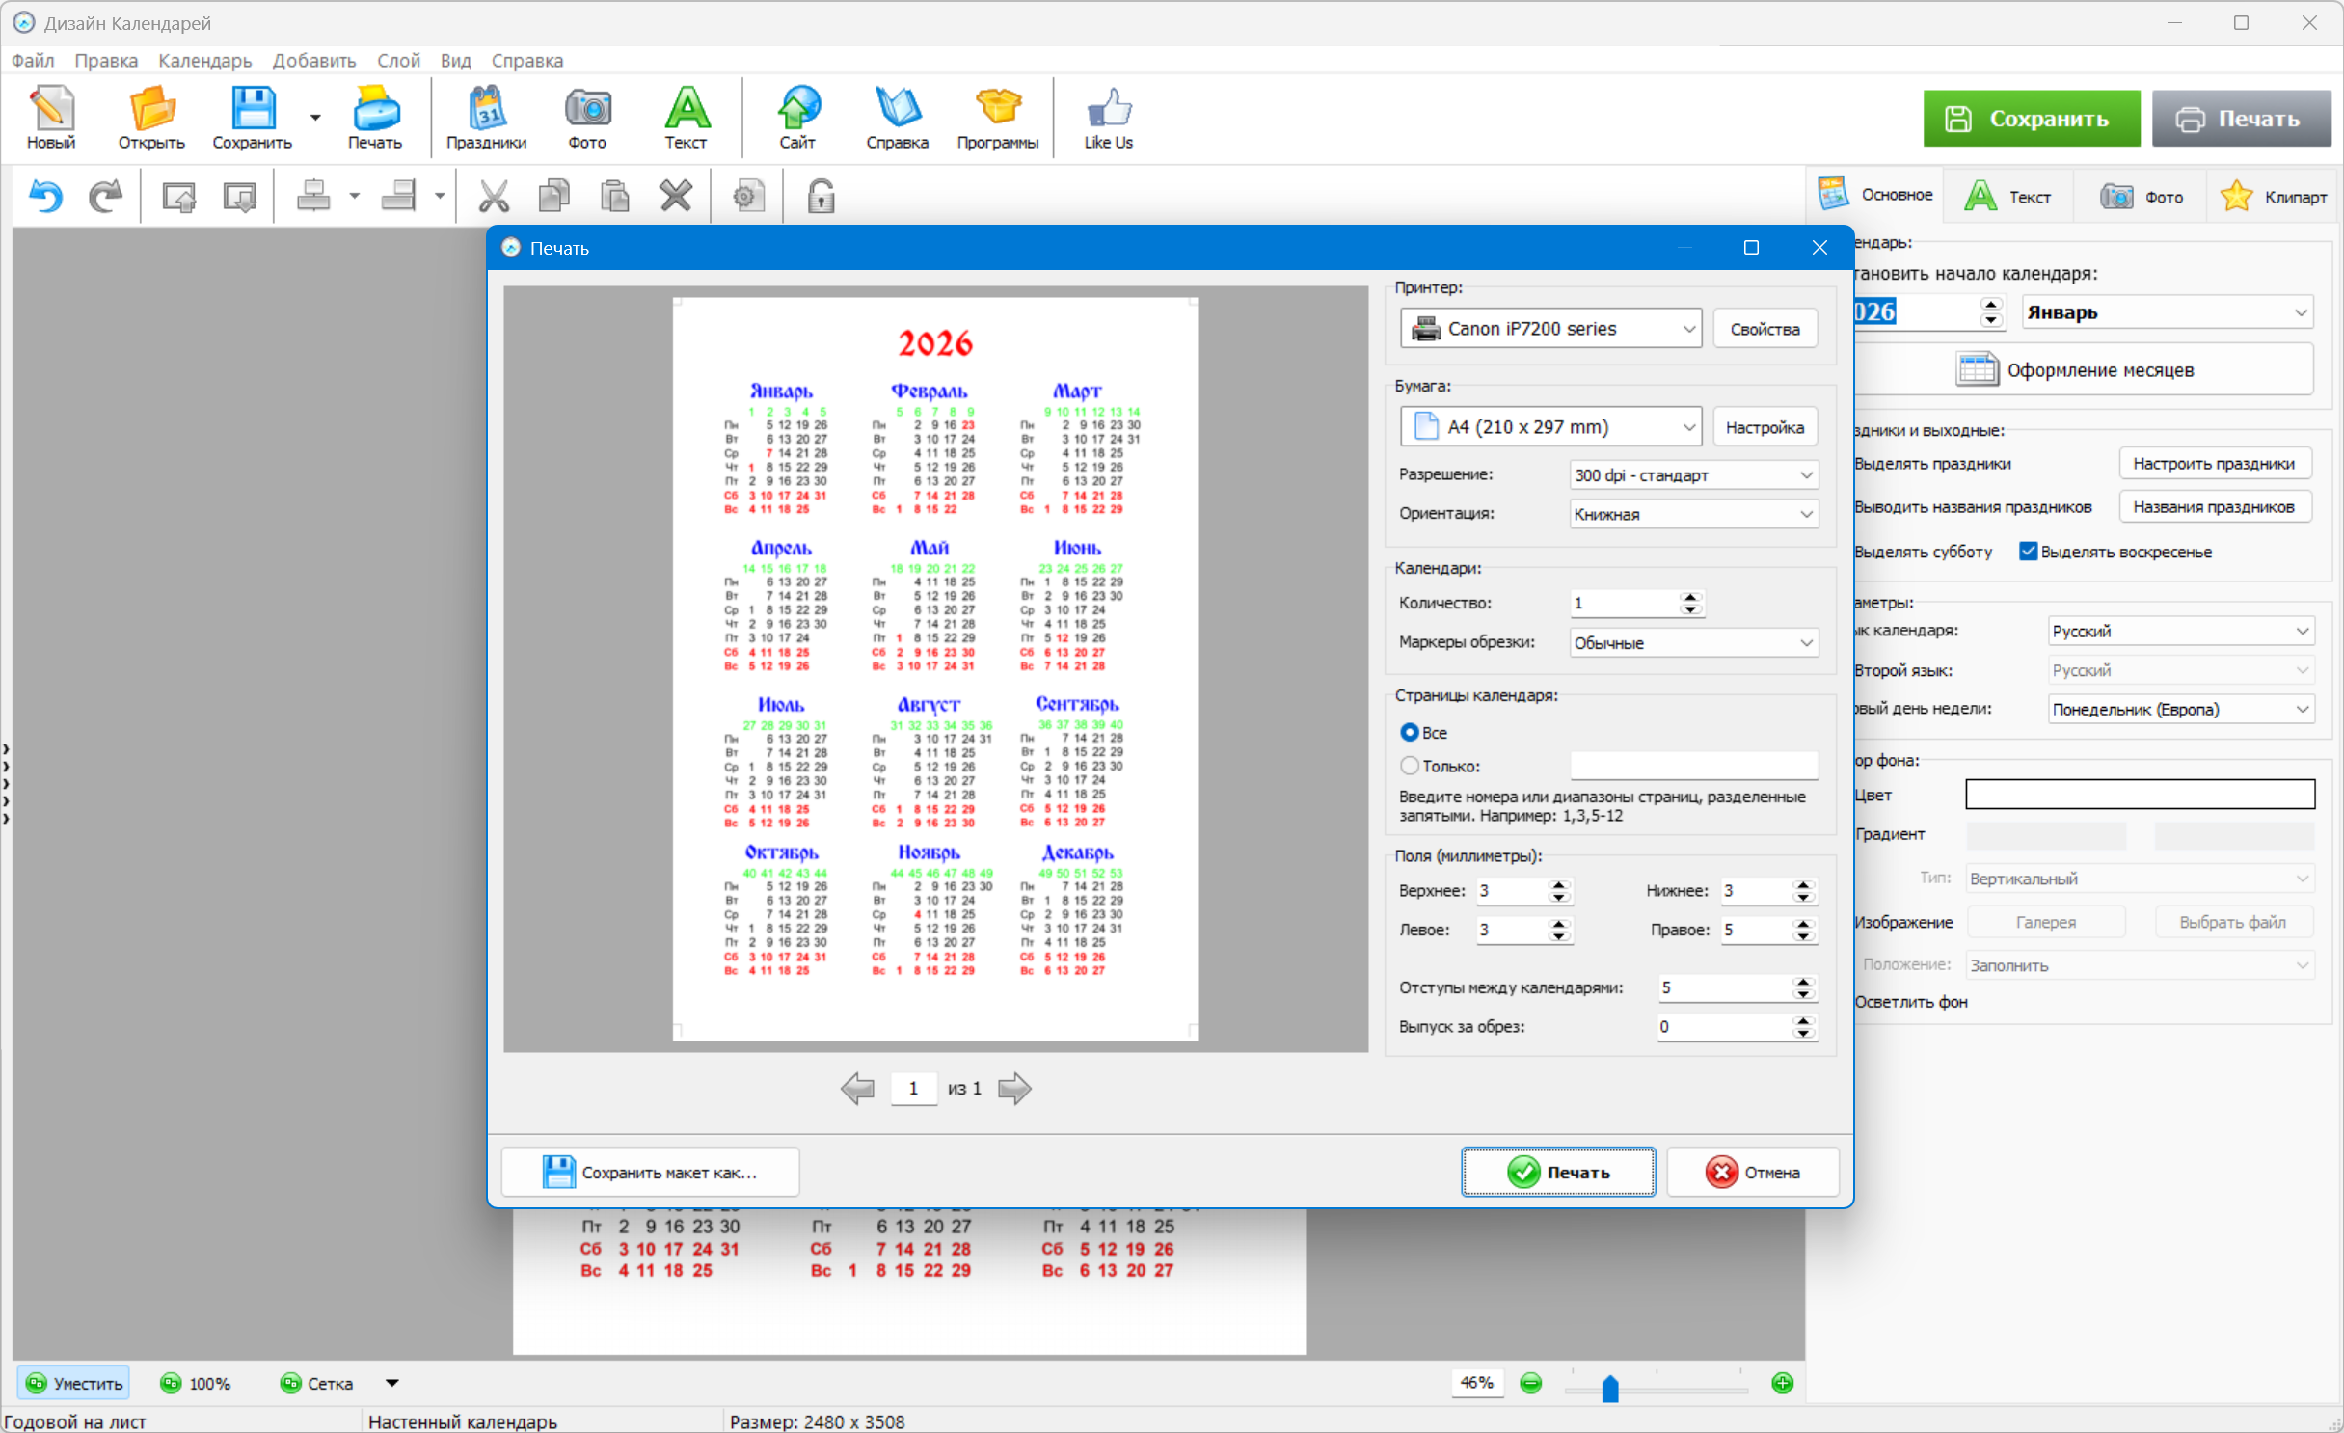Select the Только pages radio button
Screen dimensions: 2344x1433
click(x=1410, y=766)
